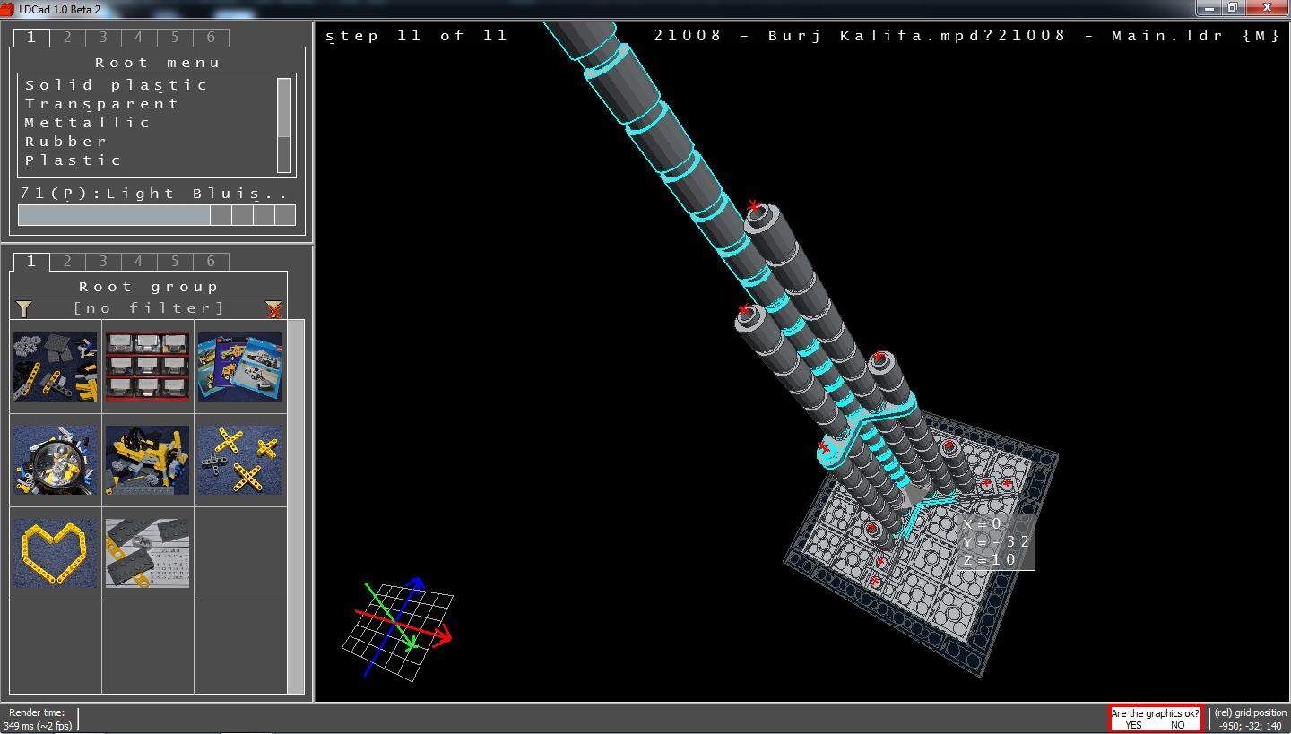This screenshot has height=734, width=1291.
Task: Click the step 11 of 11 indicator
Action: [x=417, y=36]
